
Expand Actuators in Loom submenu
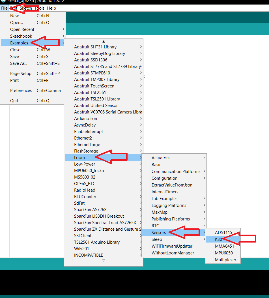[174, 158]
